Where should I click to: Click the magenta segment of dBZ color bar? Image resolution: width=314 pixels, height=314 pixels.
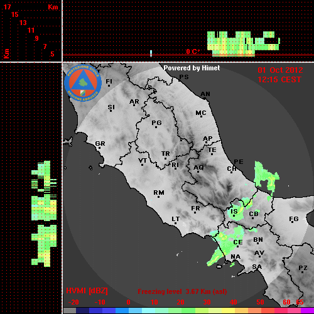tap(307, 310)
